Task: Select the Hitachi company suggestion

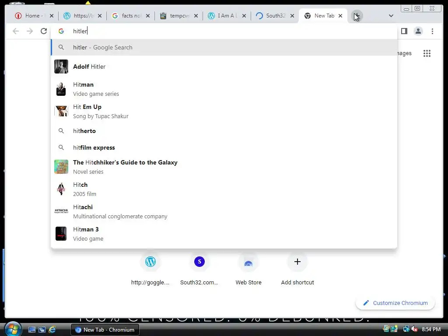Action: click(224, 211)
